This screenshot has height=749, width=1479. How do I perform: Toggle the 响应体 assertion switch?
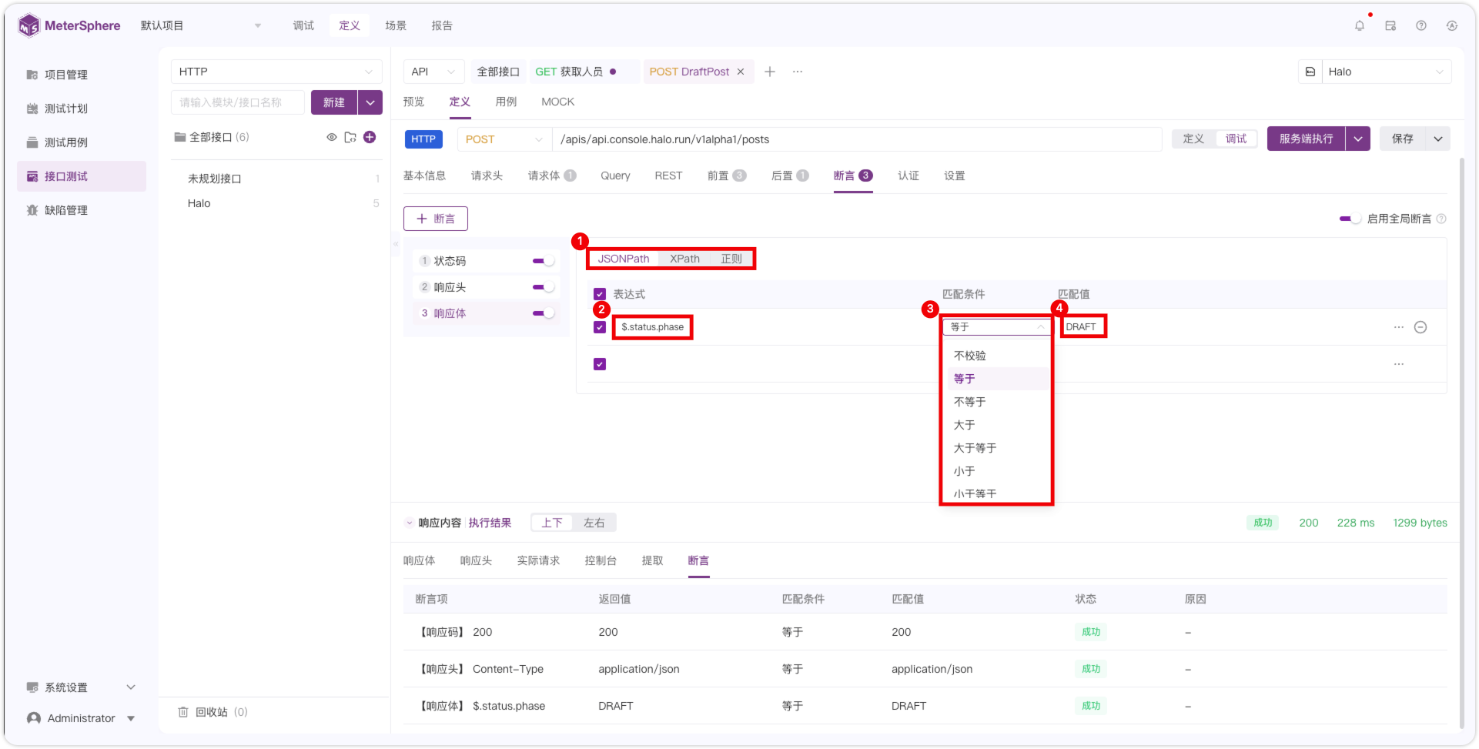point(544,313)
